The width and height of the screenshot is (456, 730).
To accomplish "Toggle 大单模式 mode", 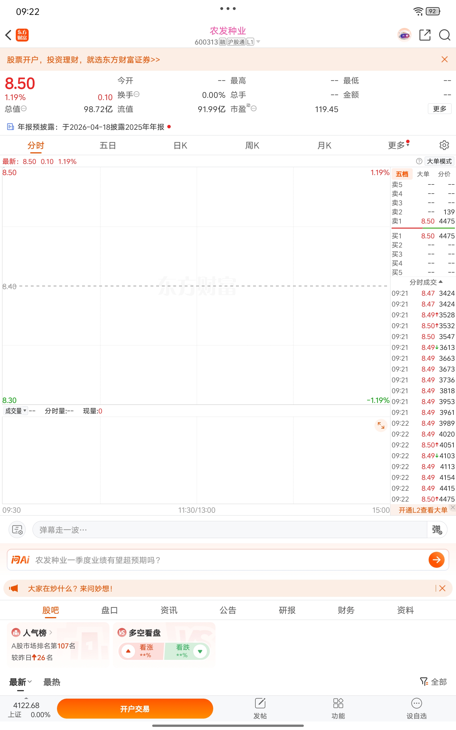I will pos(439,161).
